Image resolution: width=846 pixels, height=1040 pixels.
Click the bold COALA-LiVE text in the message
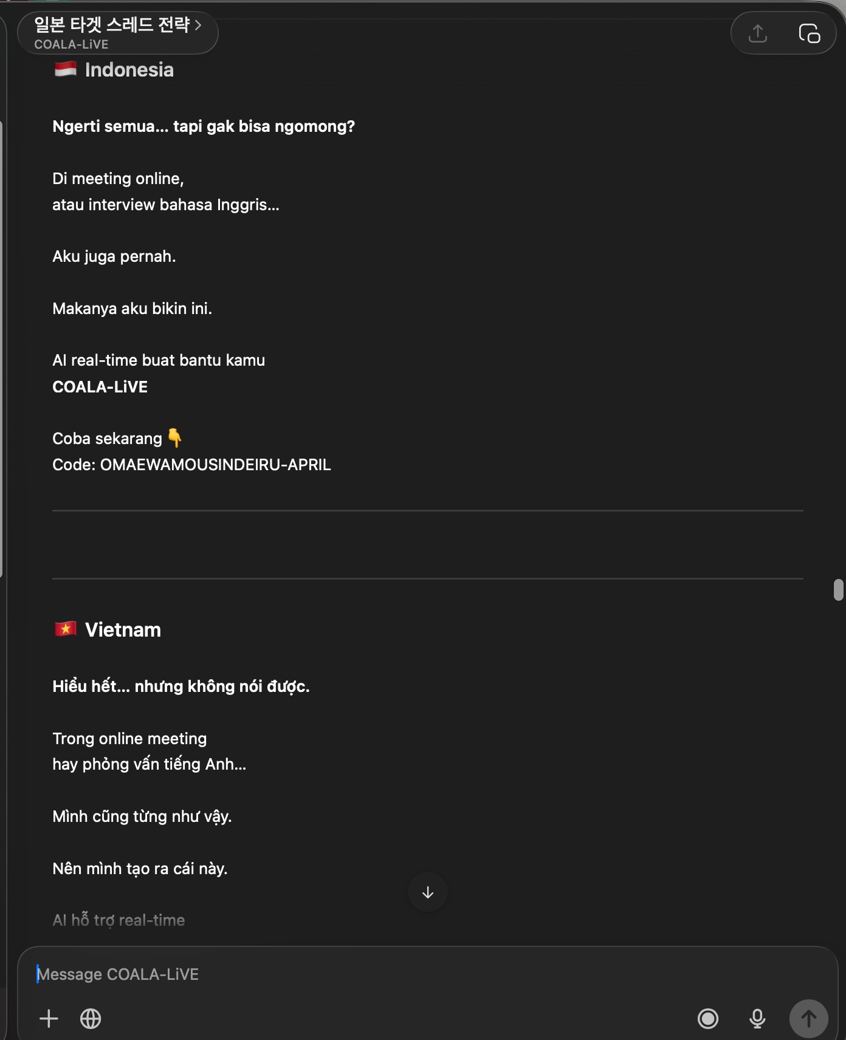click(100, 387)
